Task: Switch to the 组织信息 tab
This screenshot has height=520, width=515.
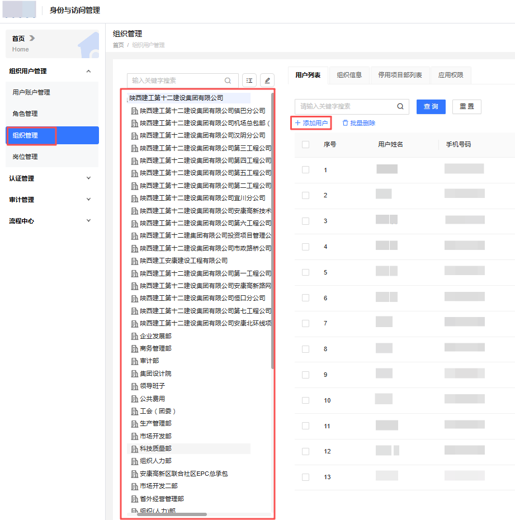Action: pos(349,75)
